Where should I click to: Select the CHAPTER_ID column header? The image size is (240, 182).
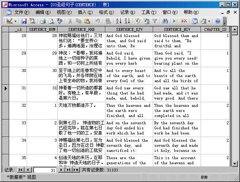click(x=215, y=29)
